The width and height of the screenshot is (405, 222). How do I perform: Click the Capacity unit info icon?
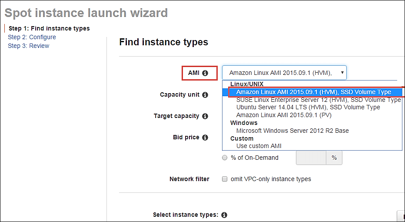coord(205,95)
